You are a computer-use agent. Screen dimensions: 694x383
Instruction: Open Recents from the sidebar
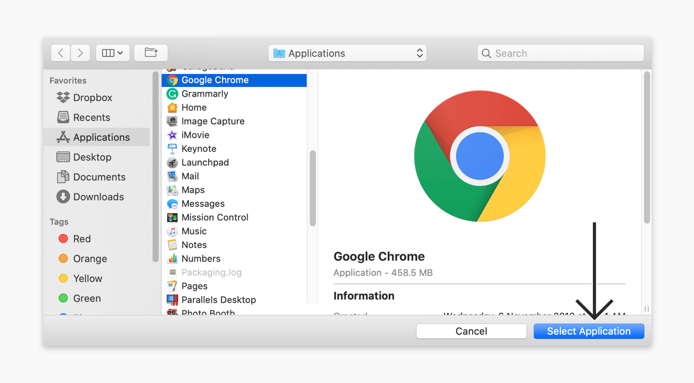pos(91,117)
